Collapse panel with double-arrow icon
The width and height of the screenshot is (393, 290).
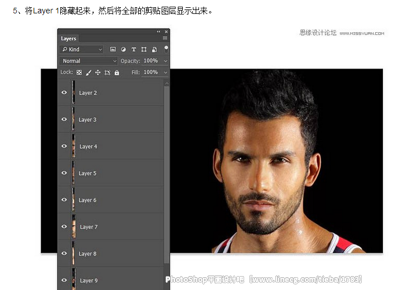click(x=158, y=32)
